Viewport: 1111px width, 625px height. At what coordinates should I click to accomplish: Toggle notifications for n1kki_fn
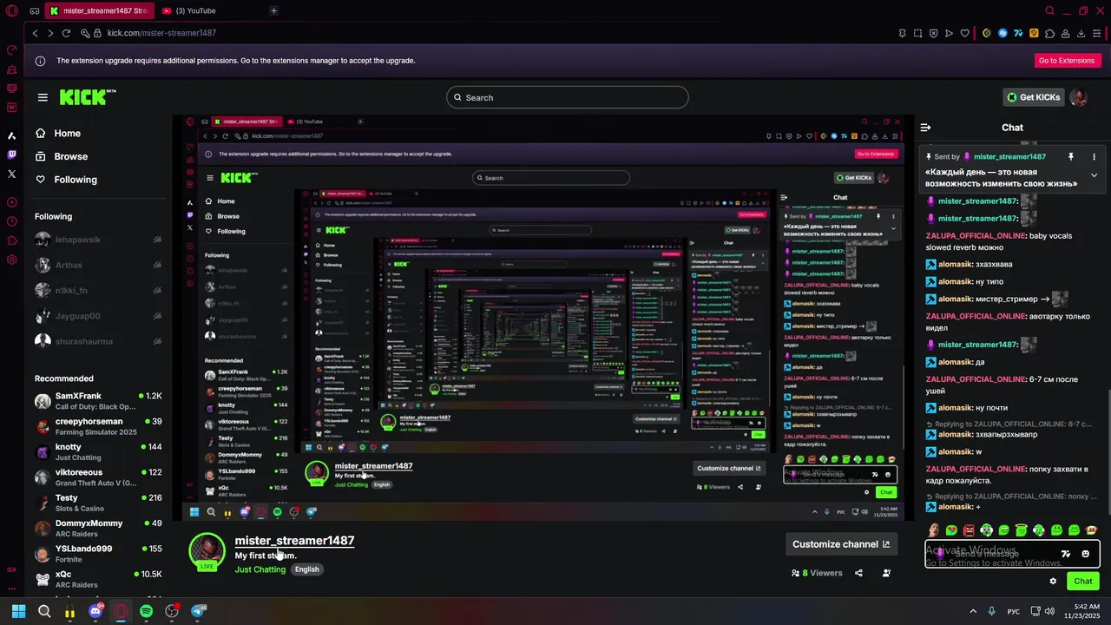pyautogui.click(x=157, y=291)
